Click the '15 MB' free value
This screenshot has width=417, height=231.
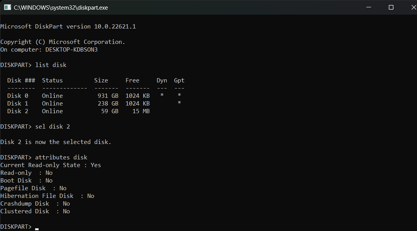tap(141, 111)
